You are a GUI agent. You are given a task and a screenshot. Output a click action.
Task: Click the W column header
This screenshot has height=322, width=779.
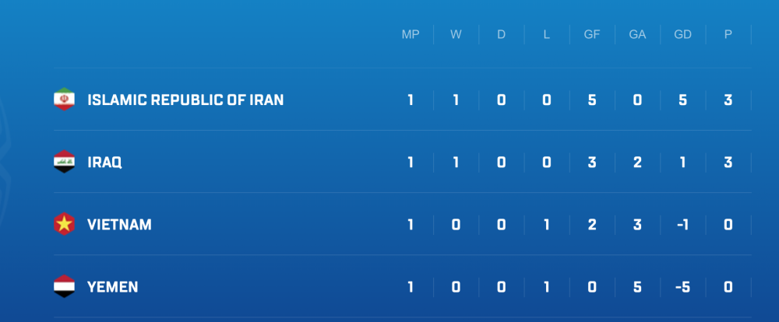(x=456, y=35)
